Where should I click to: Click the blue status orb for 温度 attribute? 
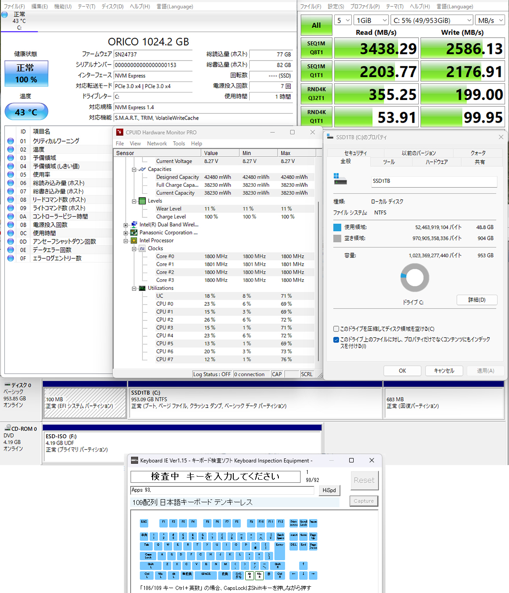pyautogui.click(x=11, y=150)
